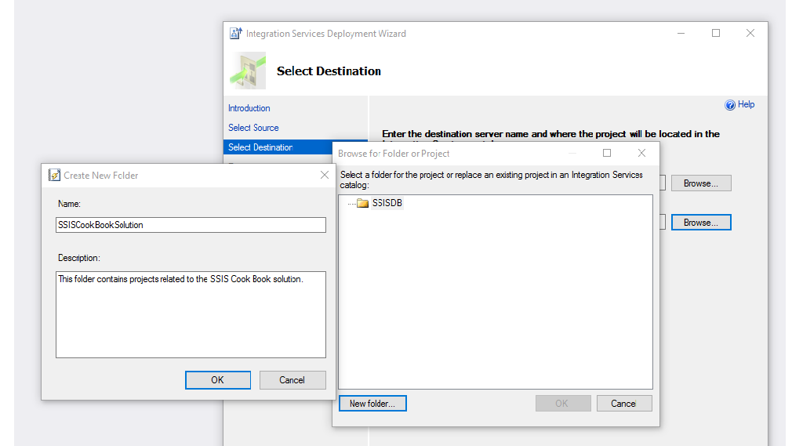Click into the Description text area

(x=191, y=314)
